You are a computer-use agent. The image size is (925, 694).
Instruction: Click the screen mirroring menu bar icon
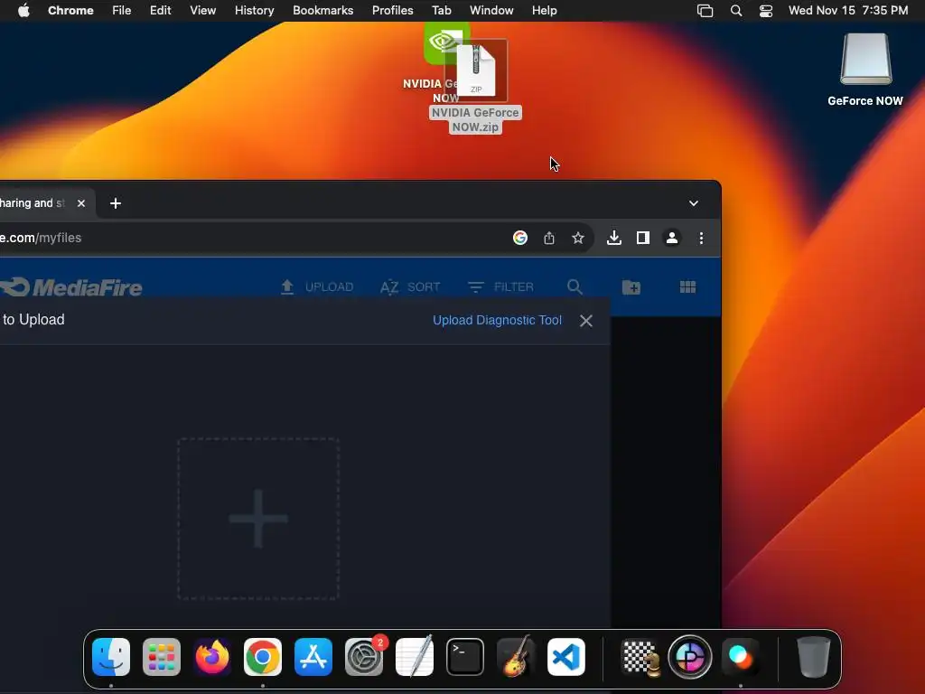point(705,10)
